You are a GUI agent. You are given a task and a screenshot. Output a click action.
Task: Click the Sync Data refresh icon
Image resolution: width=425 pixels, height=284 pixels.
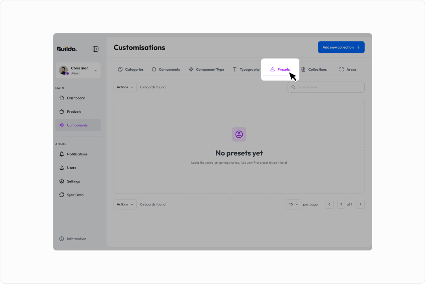point(62,195)
